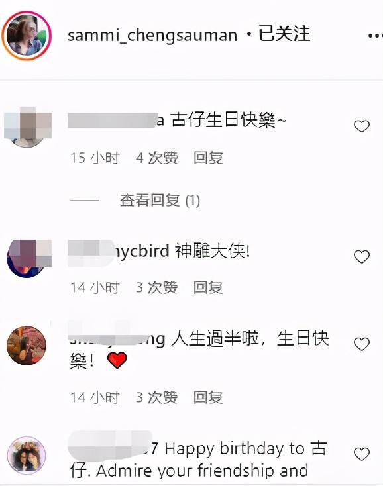The image size is (383, 486).
Task: Open avatar of 人生過半啦 commenter
Action: [x=27, y=345]
